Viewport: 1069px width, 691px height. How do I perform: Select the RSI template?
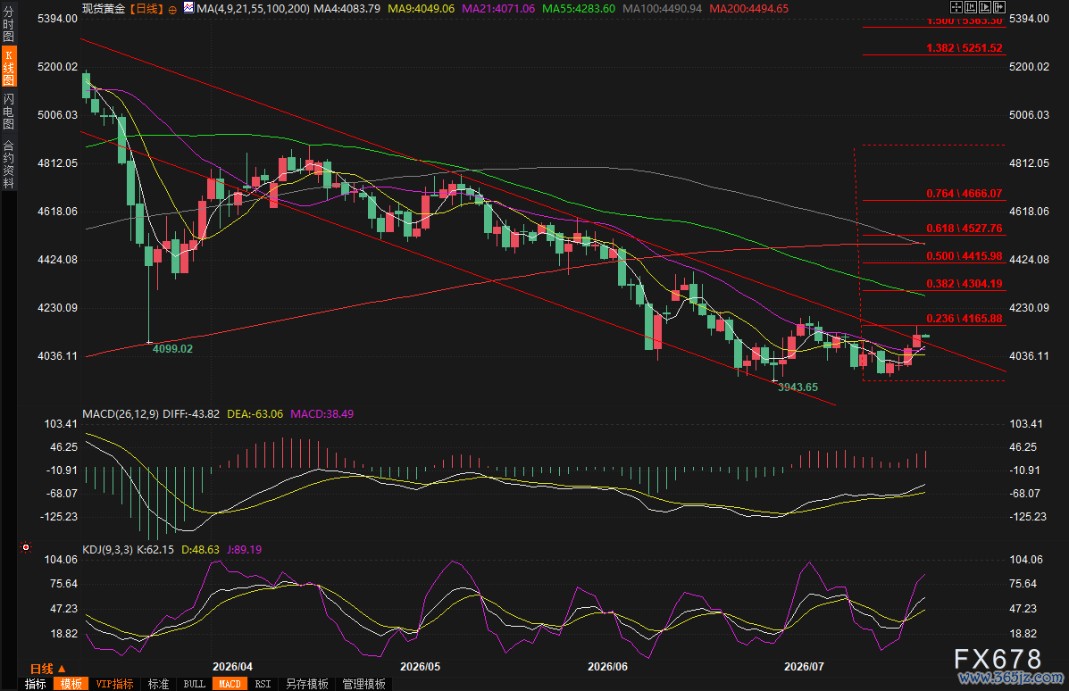[x=263, y=684]
